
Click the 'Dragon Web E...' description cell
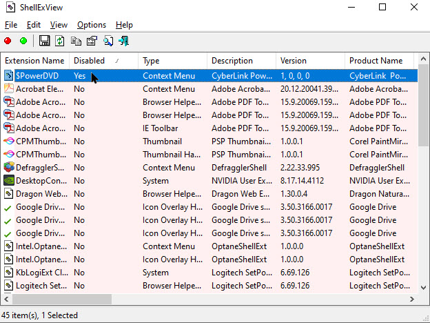point(240,194)
